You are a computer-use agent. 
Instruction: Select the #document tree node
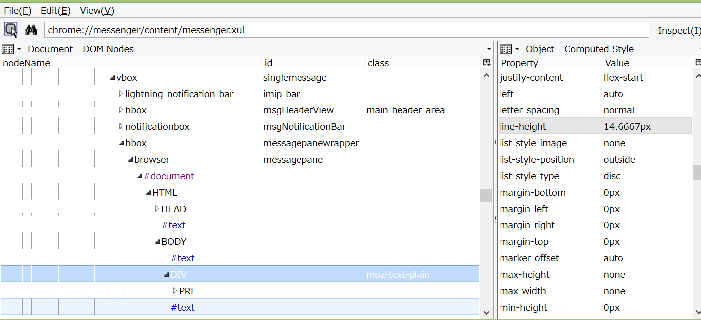tap(169, 176)
